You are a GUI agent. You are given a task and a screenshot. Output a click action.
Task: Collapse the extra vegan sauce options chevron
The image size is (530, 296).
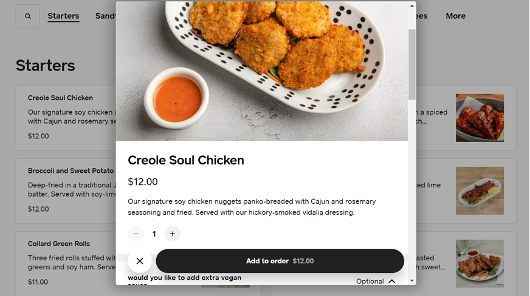point(392,281)
